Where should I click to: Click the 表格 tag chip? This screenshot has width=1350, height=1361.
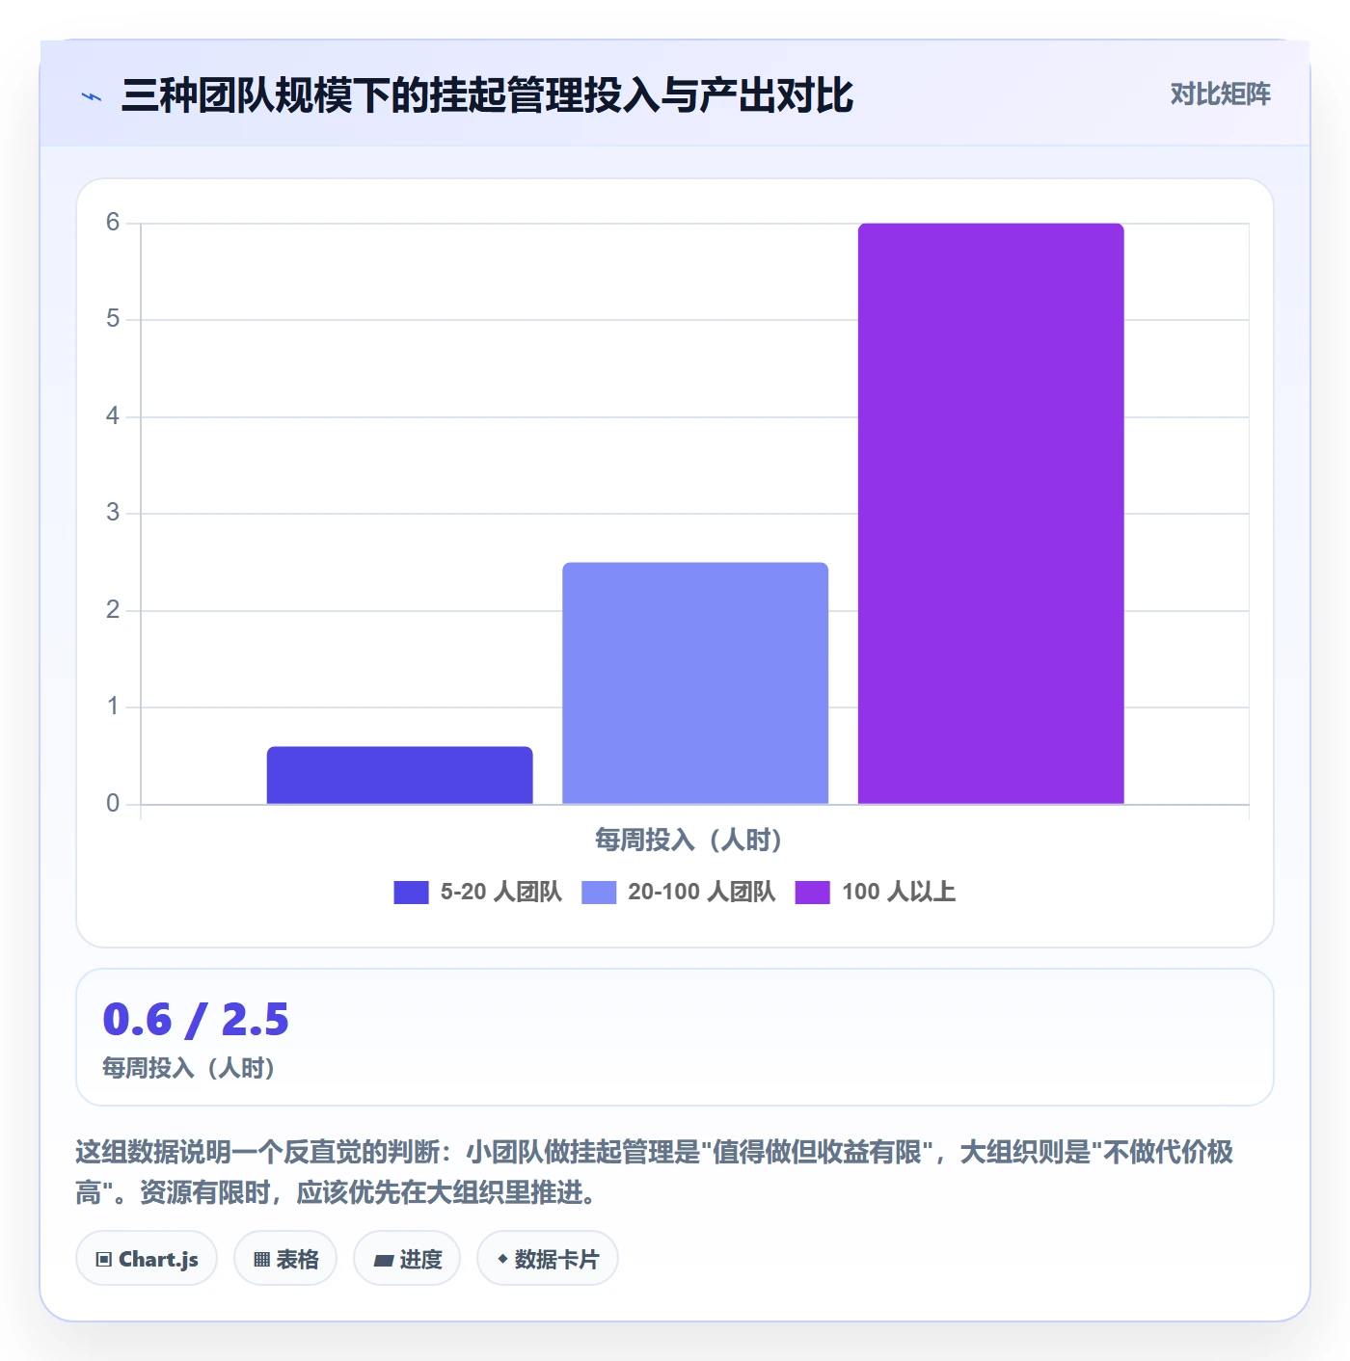[x=285, y=1258]
